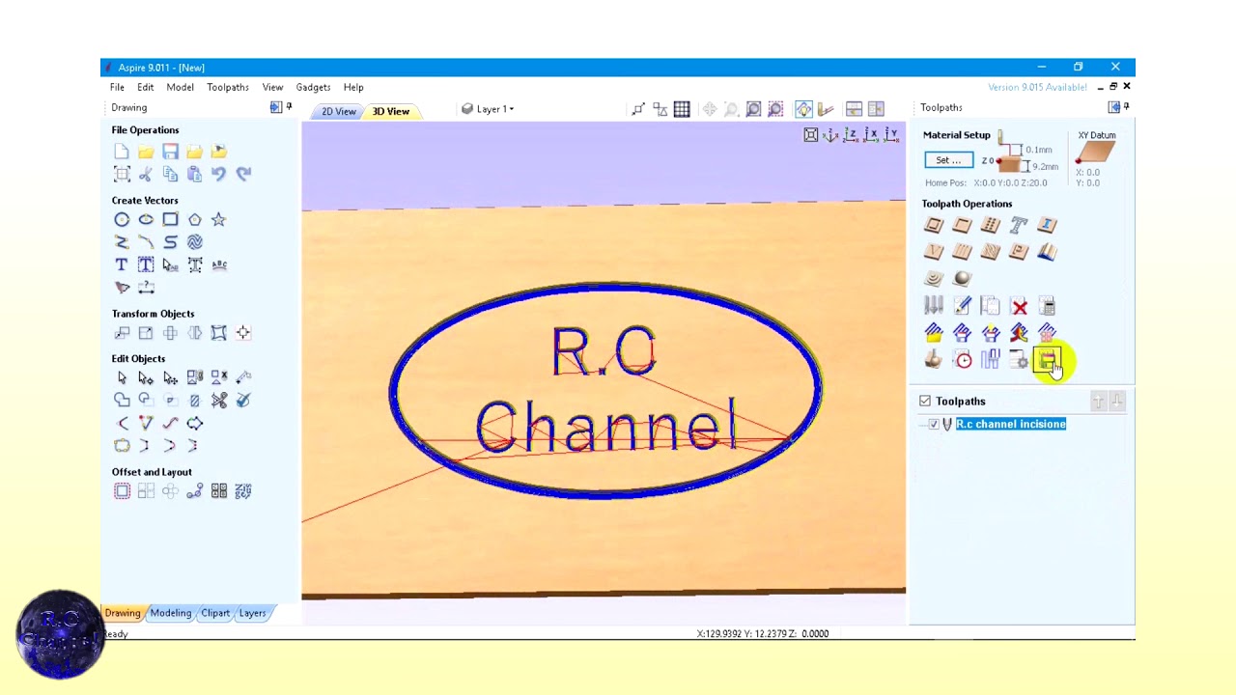The image size is (1236, 695).
Task: Toggle the snap grid icon in toolbar
Action: [x=682, y=109]
